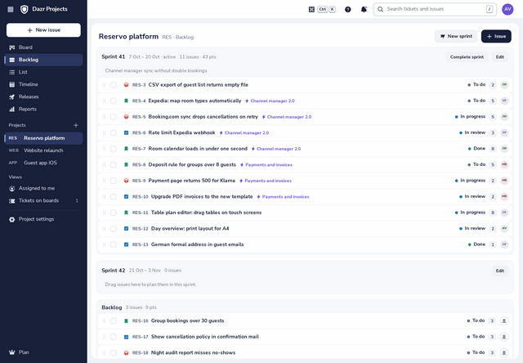Select the RES-9 checkbox

(114, 181)
